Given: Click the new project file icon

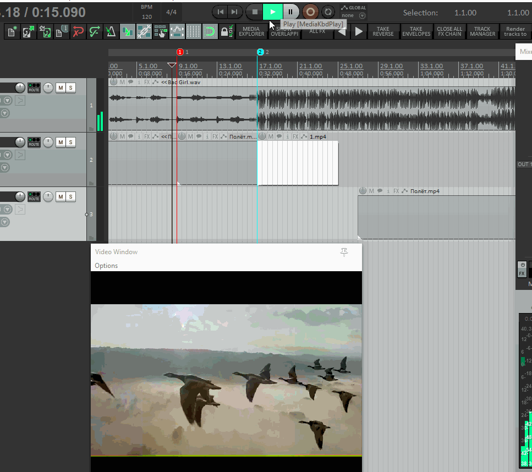Looking at the screenshot, I should 12,32.
